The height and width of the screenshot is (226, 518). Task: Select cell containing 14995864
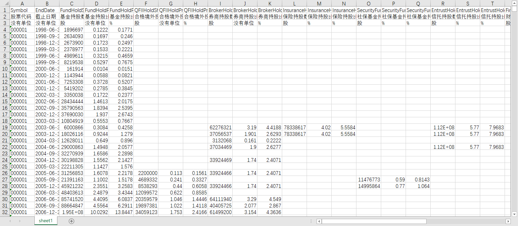click(369, 186)
